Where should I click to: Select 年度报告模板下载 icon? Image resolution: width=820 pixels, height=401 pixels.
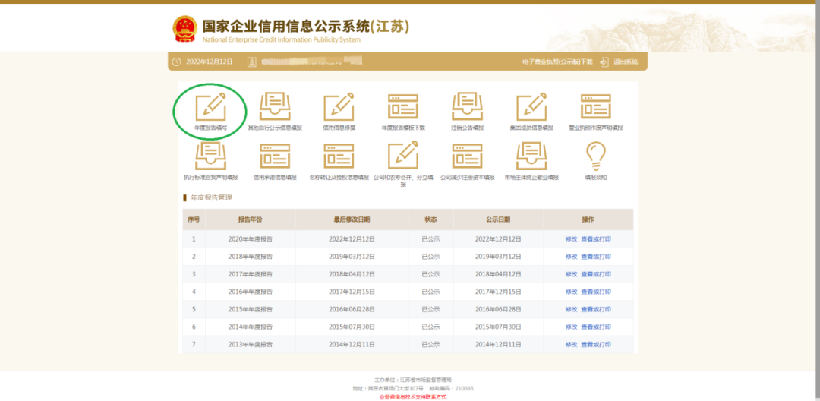[x=403, y=107]
